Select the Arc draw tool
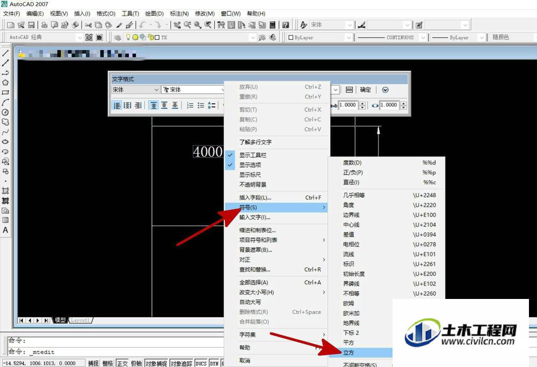Screen dimensions: 537x367 [5, 102]
